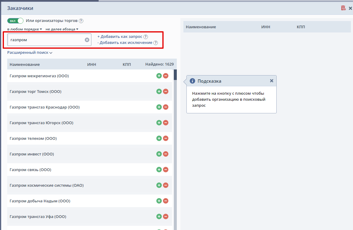
Task: Select row 'Газпром добыча Надым (ООО)'
Action: (90, 201)
